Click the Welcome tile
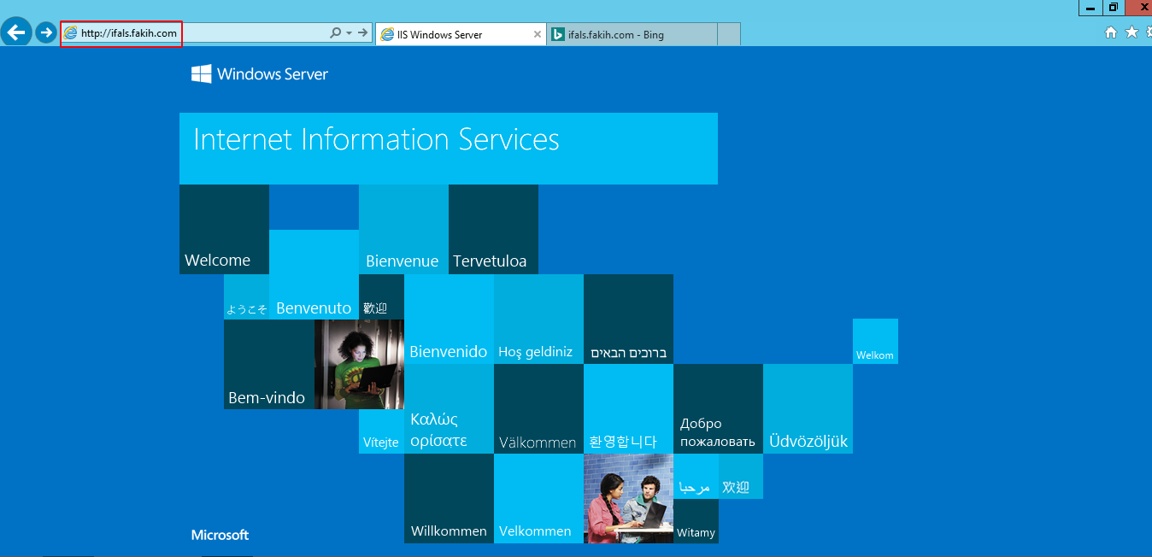The width and height of the screenshot is (1152, 557). tap(224, 229)
